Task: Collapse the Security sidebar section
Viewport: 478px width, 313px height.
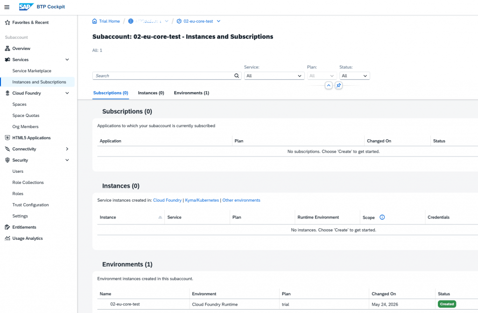Action: [x=67, y=160]
